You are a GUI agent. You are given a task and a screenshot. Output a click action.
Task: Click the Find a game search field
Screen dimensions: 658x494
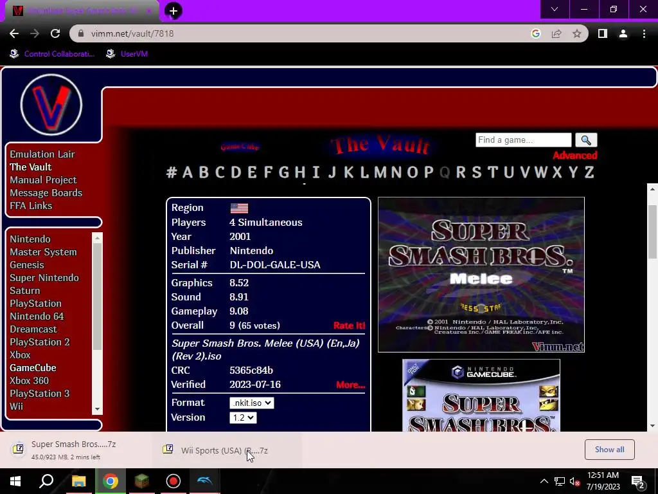[523, 140]
